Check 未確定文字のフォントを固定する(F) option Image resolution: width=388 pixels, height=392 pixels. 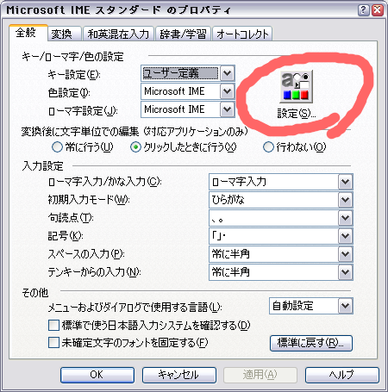coord(53,343)
